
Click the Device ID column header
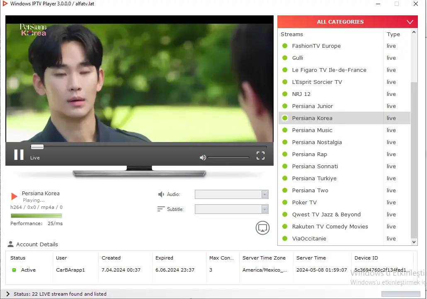pyautogui.click(x=366, y=258)
